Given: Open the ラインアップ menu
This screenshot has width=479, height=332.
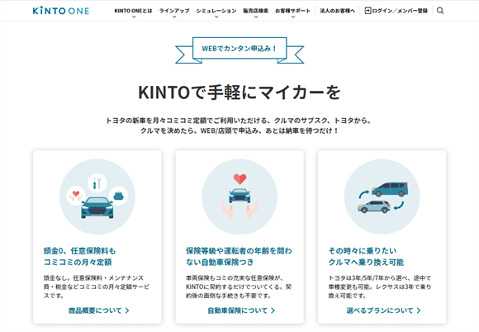Looking at the screenshot, I should pos(174,11).
